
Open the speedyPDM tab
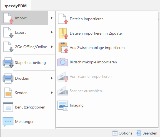[x=16, y=6]
